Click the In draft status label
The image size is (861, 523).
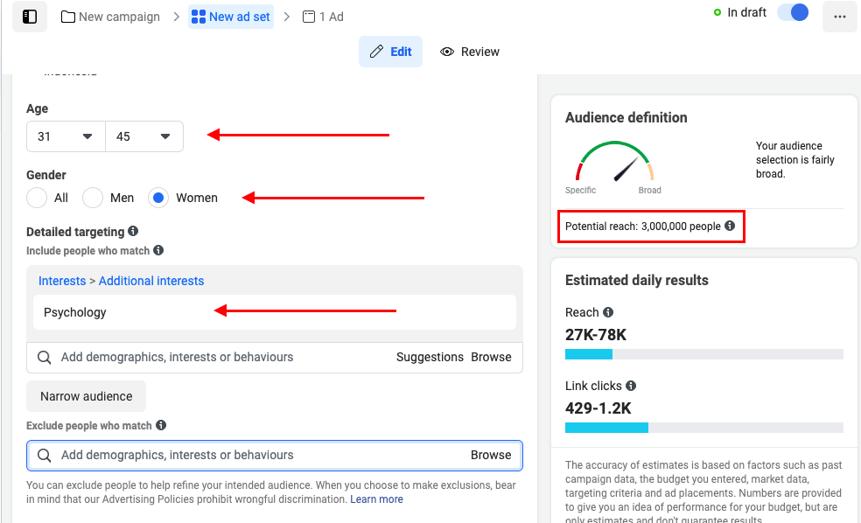point(746,12)
